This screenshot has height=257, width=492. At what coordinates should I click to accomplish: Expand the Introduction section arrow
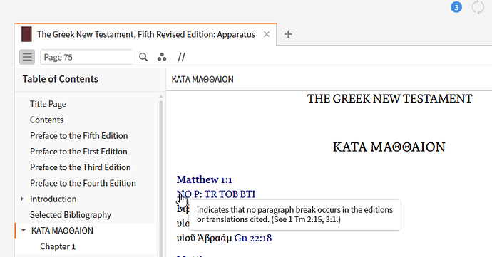(x=22, y=199)
